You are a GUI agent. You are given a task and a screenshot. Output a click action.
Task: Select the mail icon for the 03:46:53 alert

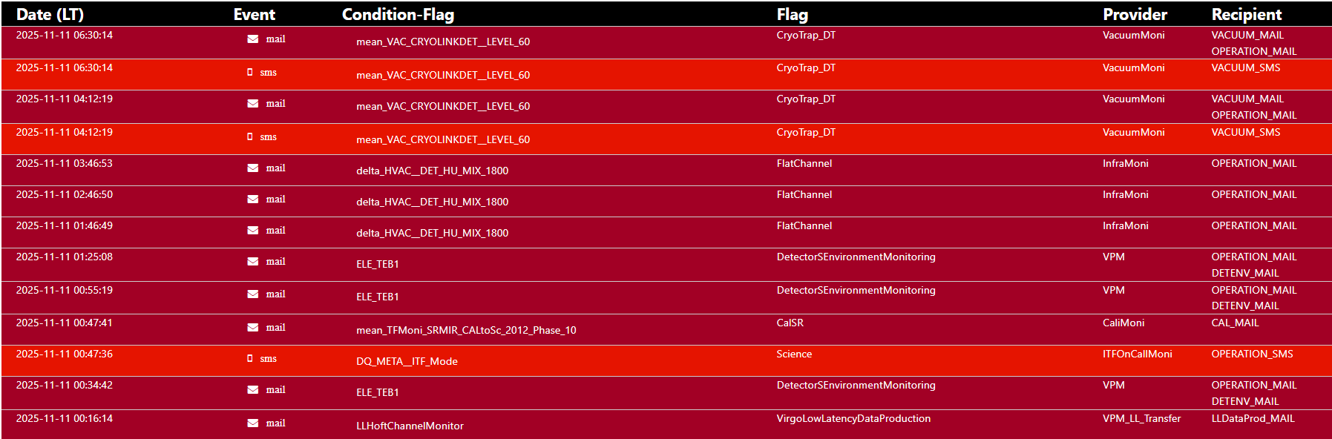(253, 168)
